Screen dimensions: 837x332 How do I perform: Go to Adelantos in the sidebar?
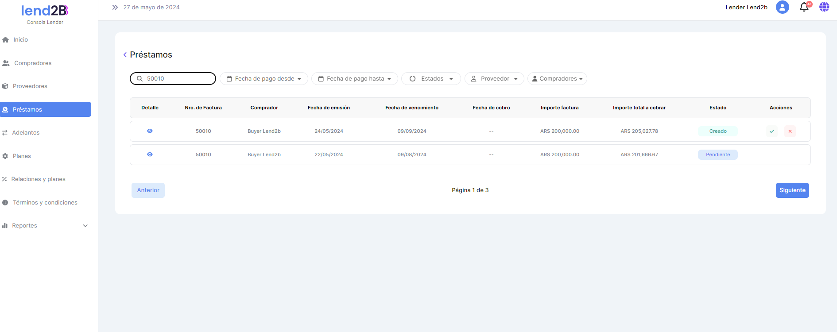pyautogui.click(x=26, y=133)
